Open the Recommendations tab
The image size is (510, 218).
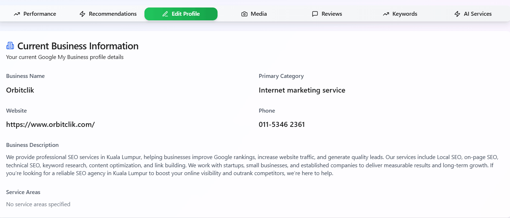tap(113, 14)
